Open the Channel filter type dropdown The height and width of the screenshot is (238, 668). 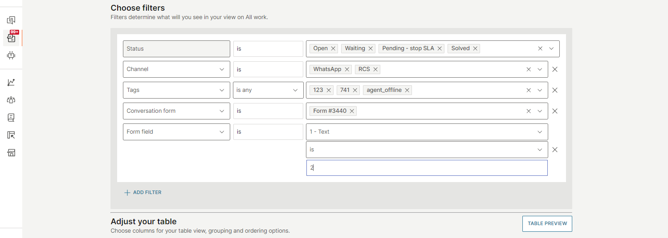point(176,69)
